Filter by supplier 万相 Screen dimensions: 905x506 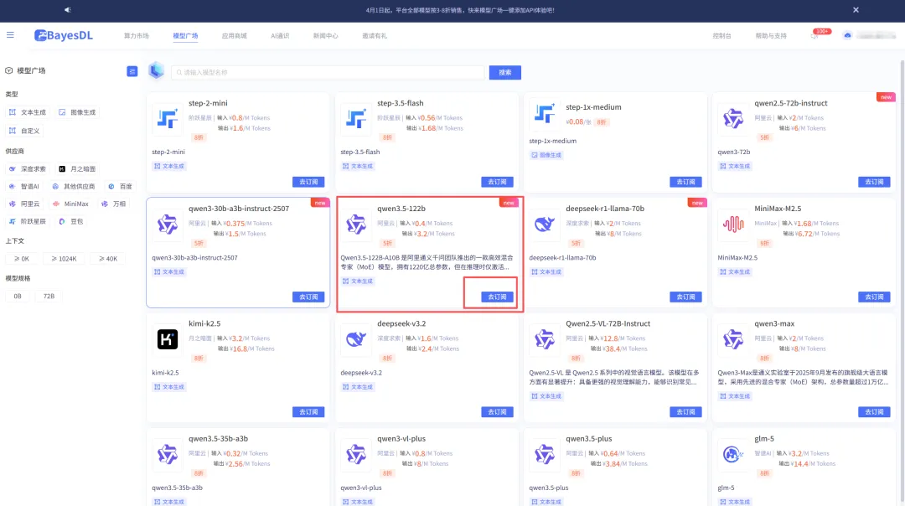[113, 204]
